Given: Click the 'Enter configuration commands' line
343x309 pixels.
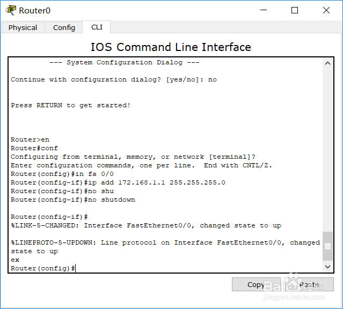Looking at the screenshot, I should (141, 166).
